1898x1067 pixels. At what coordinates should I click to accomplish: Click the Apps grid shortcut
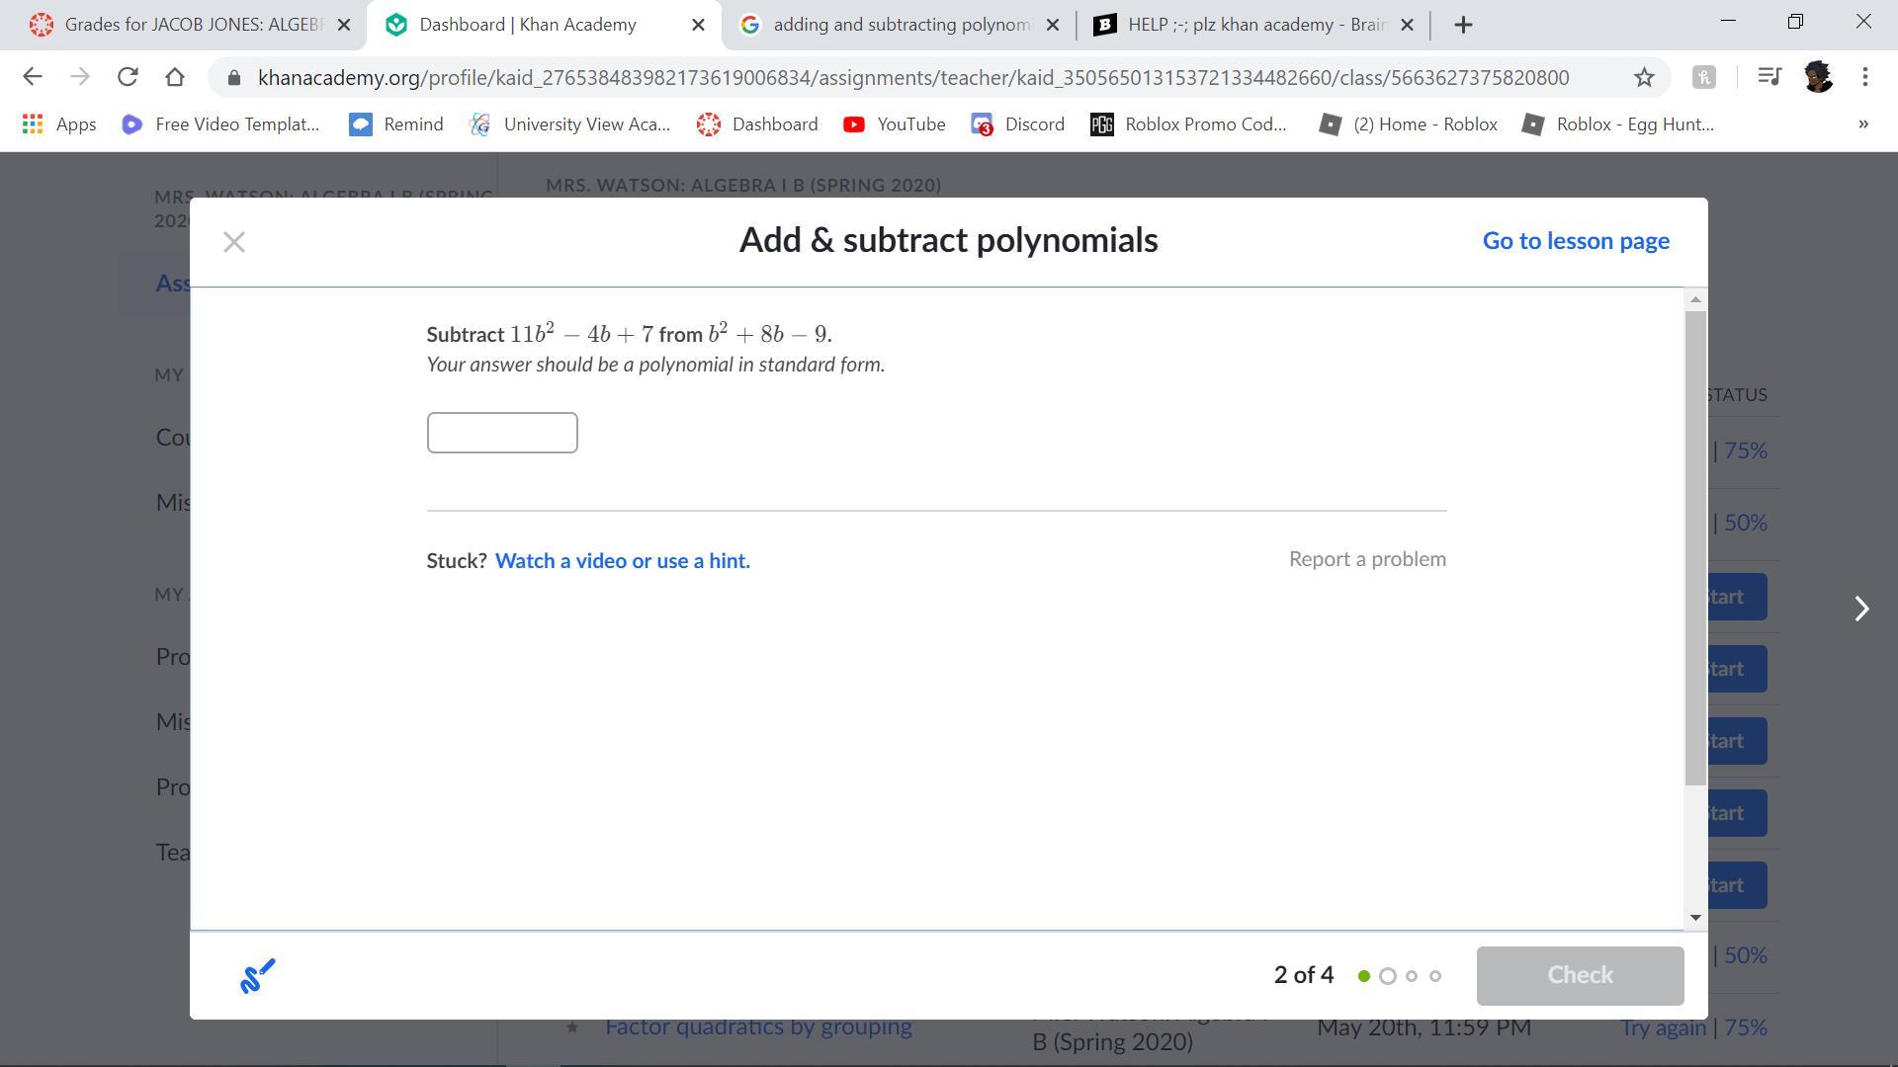[x=59, y=124]
